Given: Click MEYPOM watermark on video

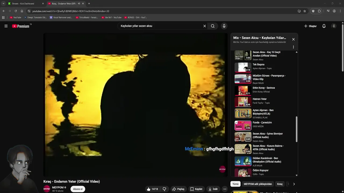Looking at the screenshot, I should tap(222, 169).
